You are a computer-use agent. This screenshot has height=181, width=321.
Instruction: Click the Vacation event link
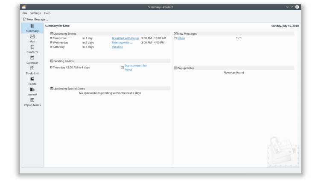117,47
